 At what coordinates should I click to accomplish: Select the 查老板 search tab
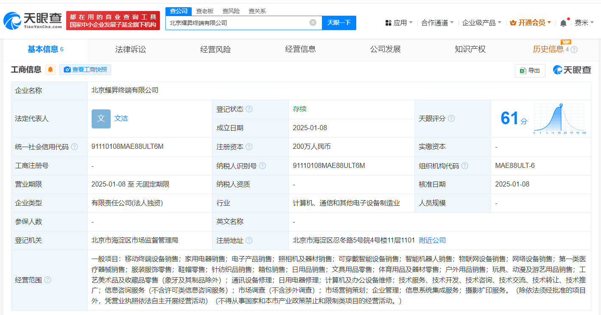click(205, 11)
